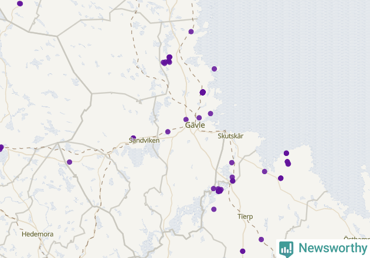Select marker between Sandviken and Gävle
This screenshot has width=370, height=258.
coord(168,132)
